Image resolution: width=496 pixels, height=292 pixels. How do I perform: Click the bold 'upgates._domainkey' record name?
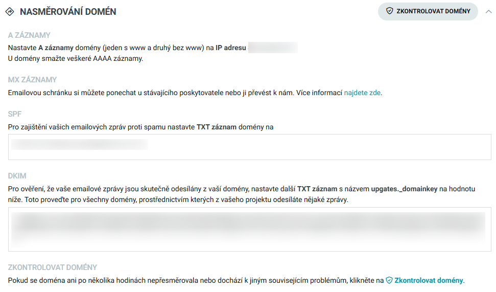[404, 189]
